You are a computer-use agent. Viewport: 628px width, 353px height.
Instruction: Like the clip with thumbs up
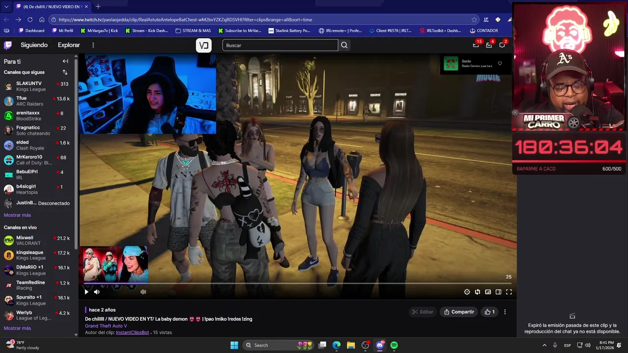tap(490, 312)
